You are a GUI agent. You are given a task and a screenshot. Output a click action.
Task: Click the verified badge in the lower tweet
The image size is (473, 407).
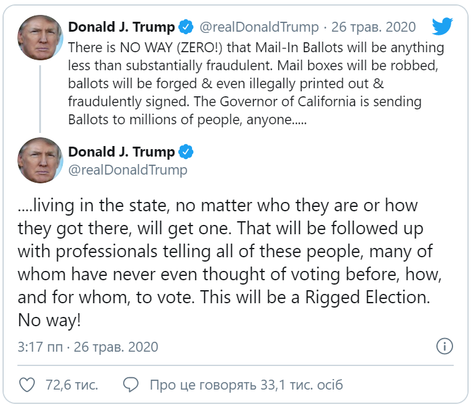point(186,152)
